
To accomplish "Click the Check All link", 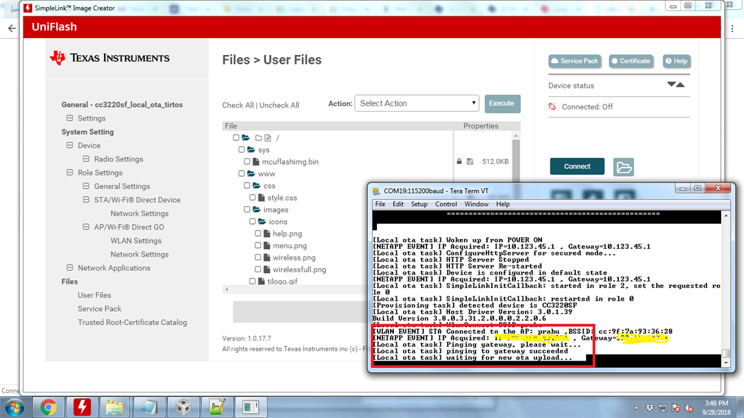I will [238, 105].
